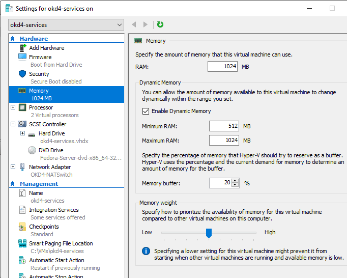The image size is (347, 278).
Task: Click the Boot from Hard Drive text
Action: pos(56,65)
